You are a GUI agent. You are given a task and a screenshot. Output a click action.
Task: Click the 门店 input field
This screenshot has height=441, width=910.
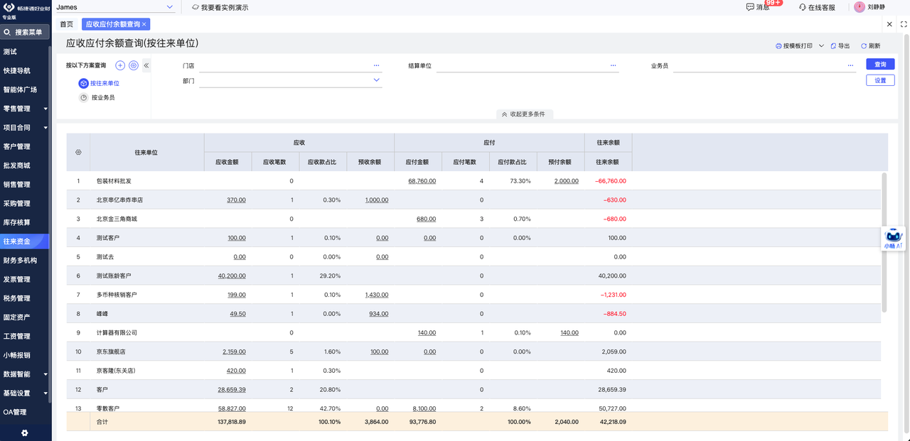290,65
